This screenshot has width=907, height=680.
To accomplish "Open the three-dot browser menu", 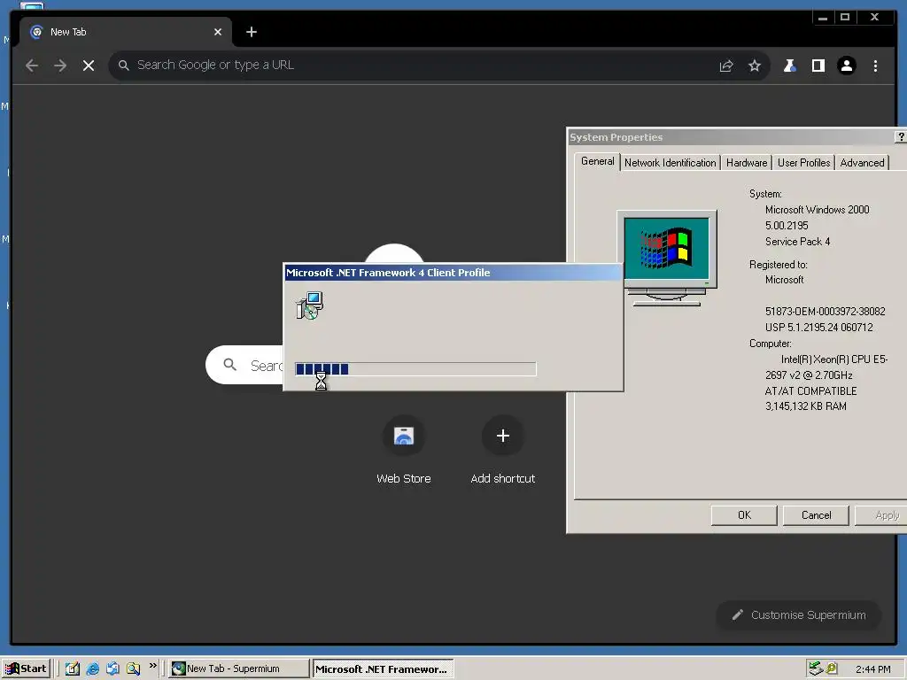I will point(875,66).
